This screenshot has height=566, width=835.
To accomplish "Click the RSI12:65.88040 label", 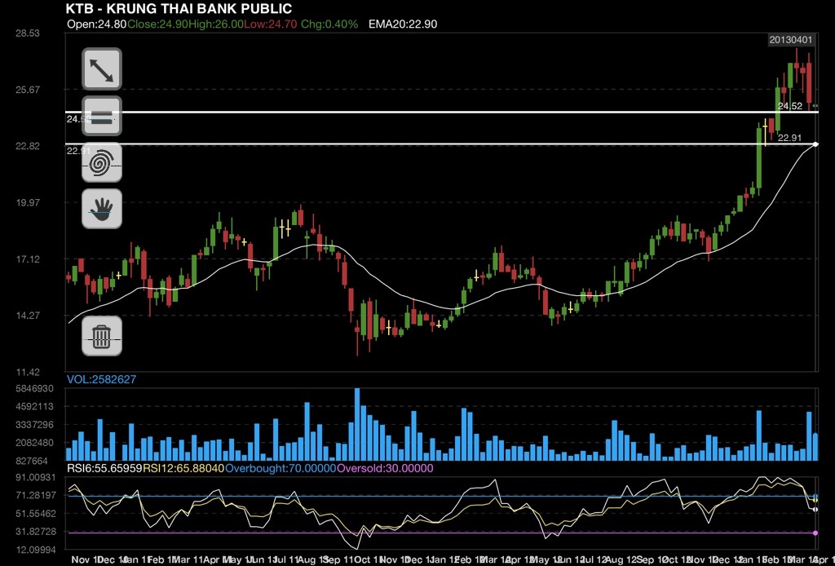I will 183,469.
